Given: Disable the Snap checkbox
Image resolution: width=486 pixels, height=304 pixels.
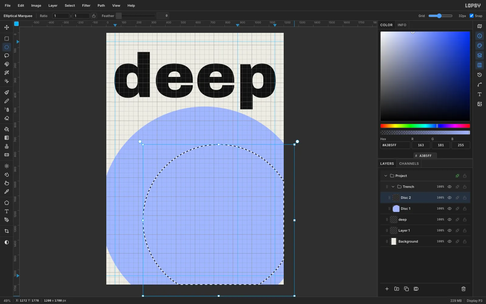Looking at the screenshot, I should tap(471, 16).
